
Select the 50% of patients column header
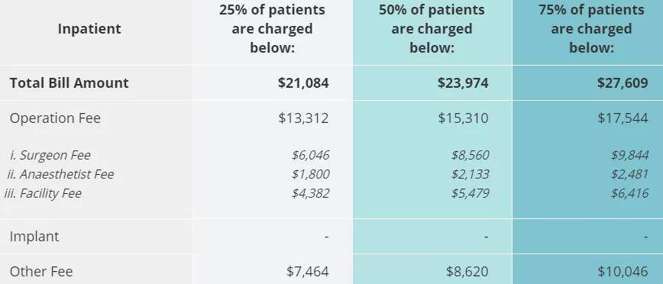click(x=432, y=29)
